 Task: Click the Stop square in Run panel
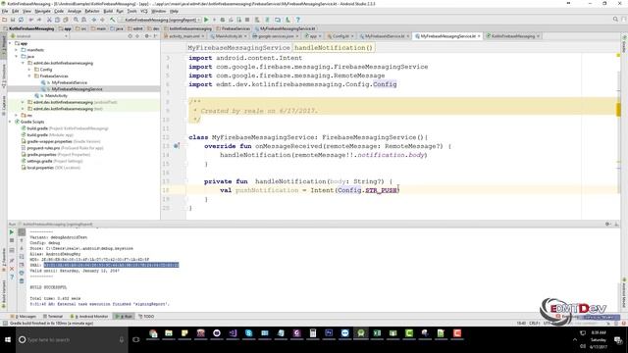(x=12, y=240)
